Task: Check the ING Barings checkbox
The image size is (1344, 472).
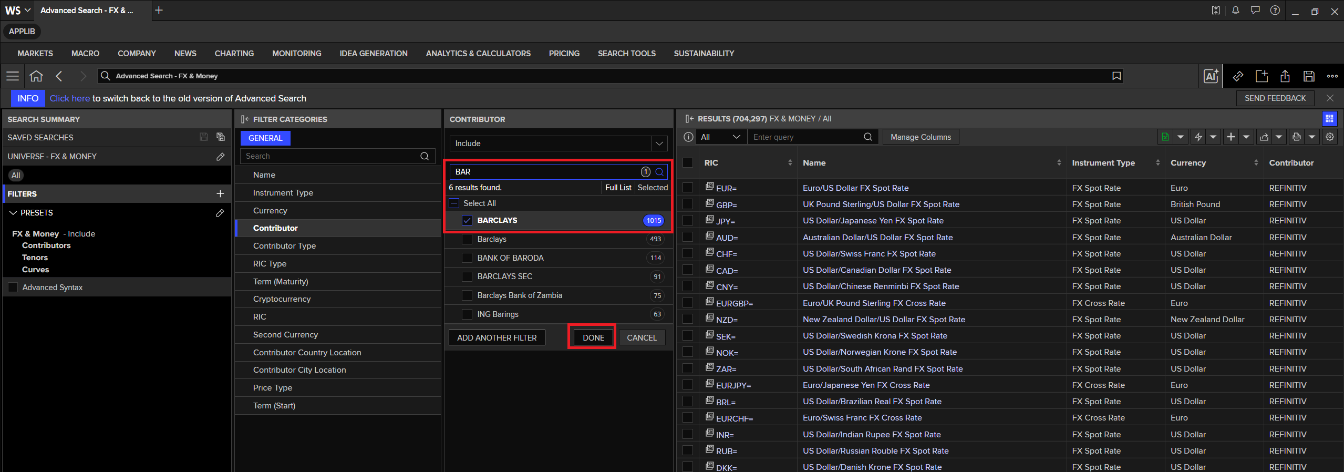Action: [467, 314]
